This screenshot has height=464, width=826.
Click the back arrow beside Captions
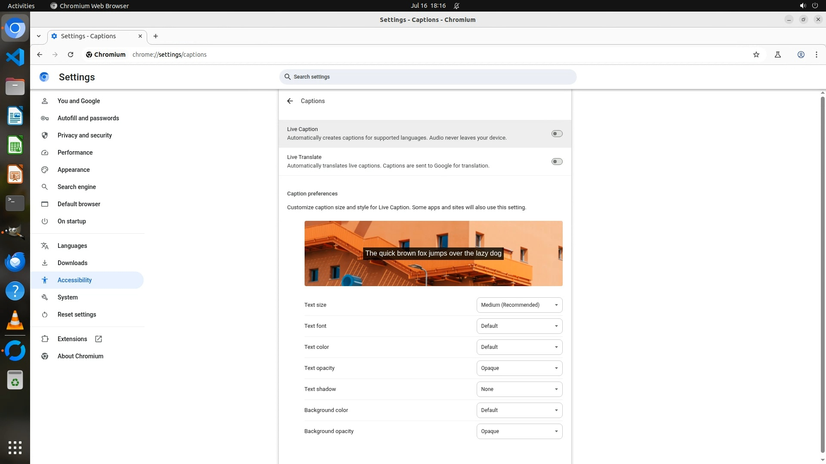[x=290, y=101]
